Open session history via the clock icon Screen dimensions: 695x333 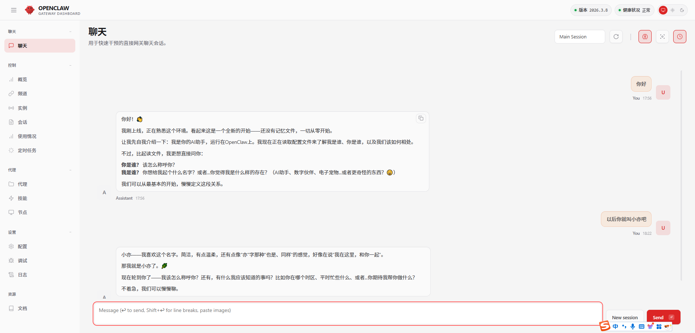click(680, 37)
